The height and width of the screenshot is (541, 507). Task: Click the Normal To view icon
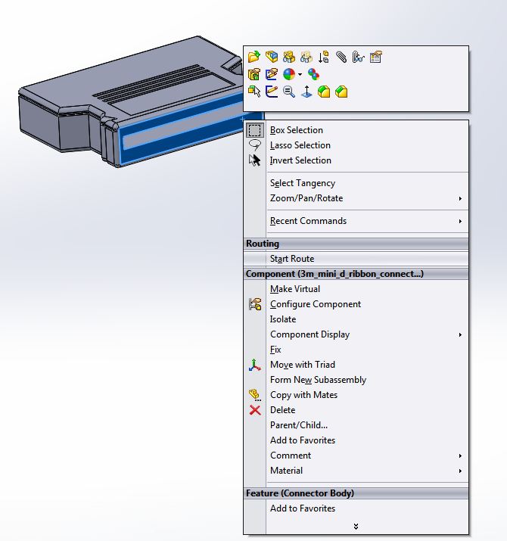tap(306, 92)
